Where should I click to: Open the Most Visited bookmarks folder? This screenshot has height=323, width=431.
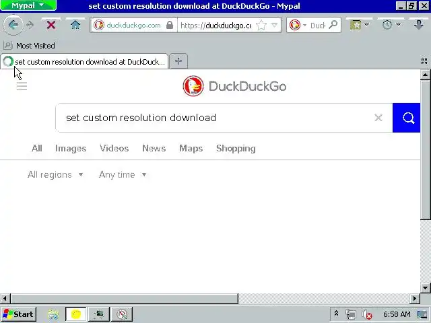click(x=30, y=46)
